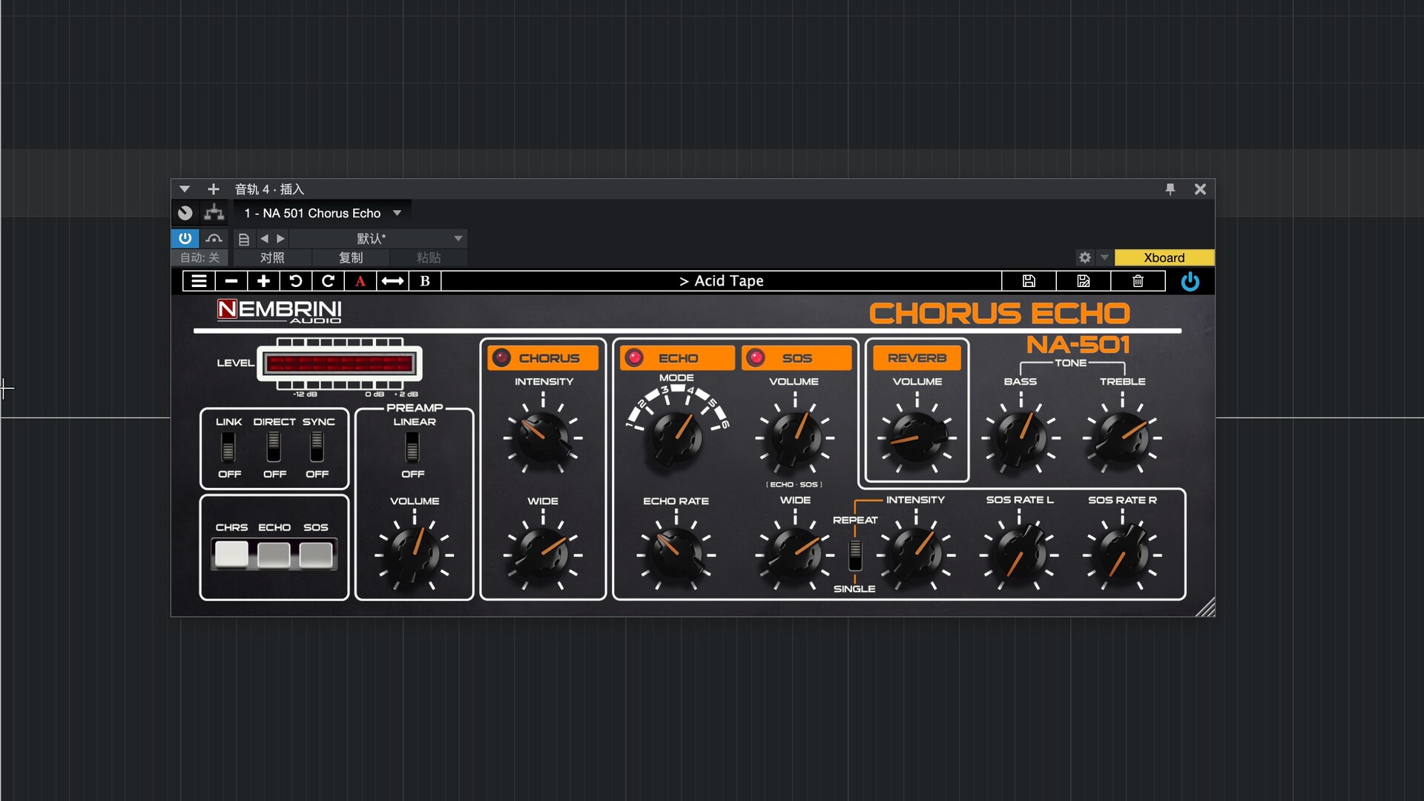The height and width of the screenshot is (801, 1424).
Task: Click the Echo SOS WIDE knob
Action: (794, 555)
